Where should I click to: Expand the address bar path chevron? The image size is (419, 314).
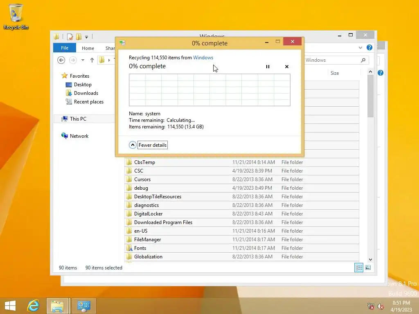pos(109,60)
